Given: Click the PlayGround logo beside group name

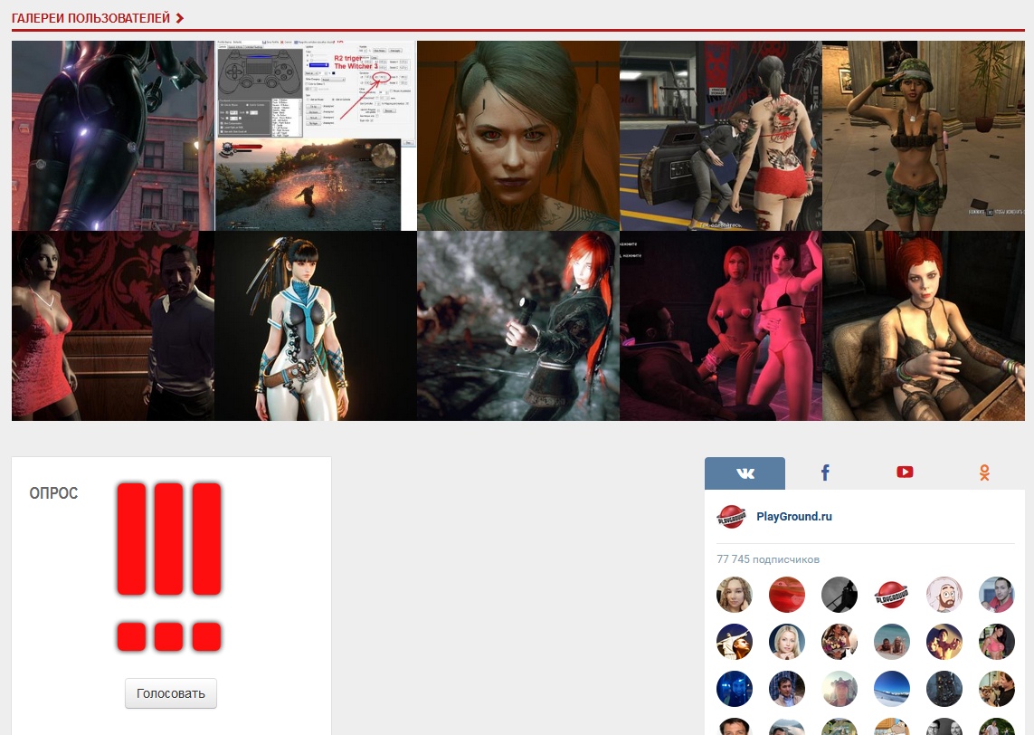Looking at the screenshot, I should (x=731, y=517).
